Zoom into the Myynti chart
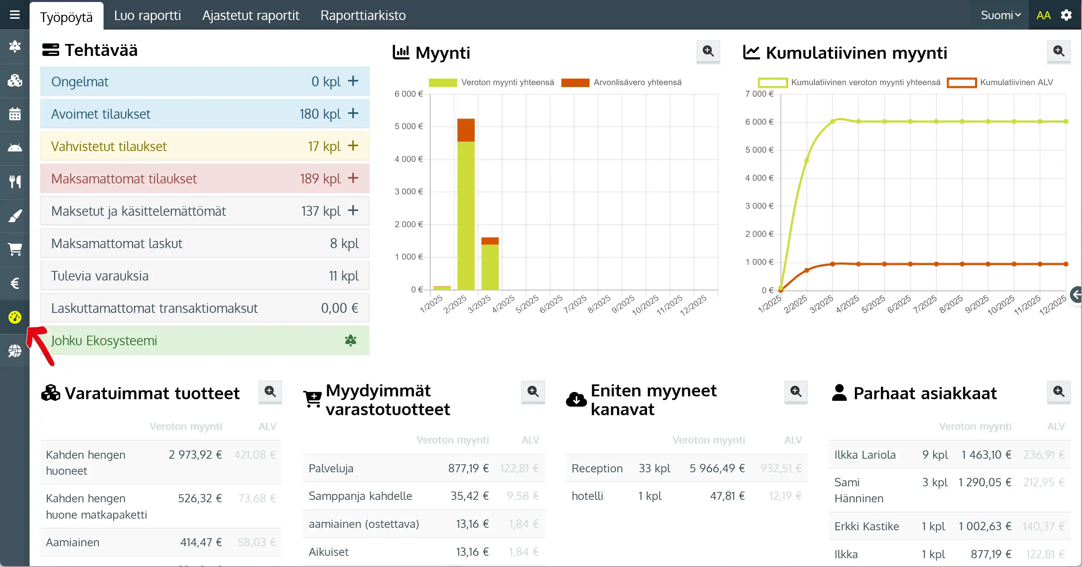 [708, 51]
